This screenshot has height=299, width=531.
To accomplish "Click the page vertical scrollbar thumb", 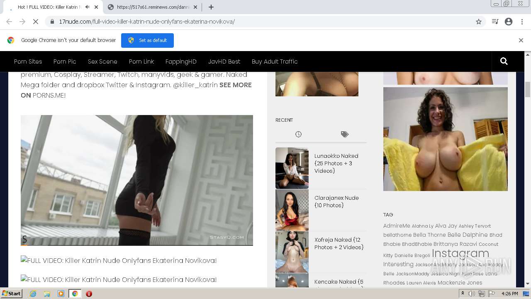I will (528, 89).
